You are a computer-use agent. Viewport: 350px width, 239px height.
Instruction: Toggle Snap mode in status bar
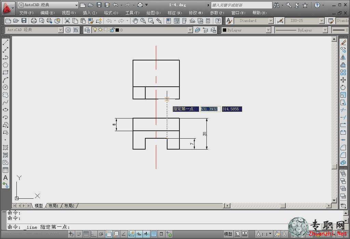[x=79, y=234]
